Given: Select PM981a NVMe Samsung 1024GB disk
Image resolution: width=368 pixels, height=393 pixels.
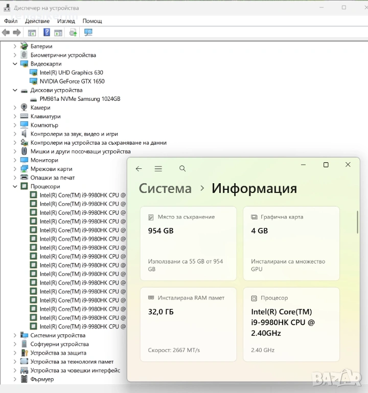Looking at the screenshot, I should [80, 99].
